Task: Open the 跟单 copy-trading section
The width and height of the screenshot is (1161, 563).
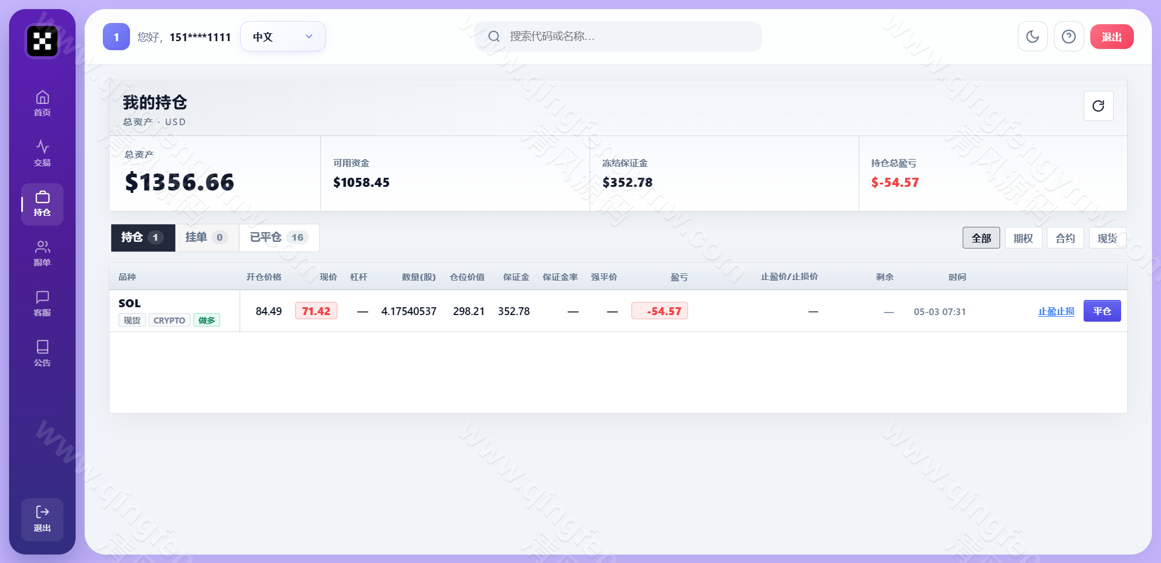Action: 42,253
